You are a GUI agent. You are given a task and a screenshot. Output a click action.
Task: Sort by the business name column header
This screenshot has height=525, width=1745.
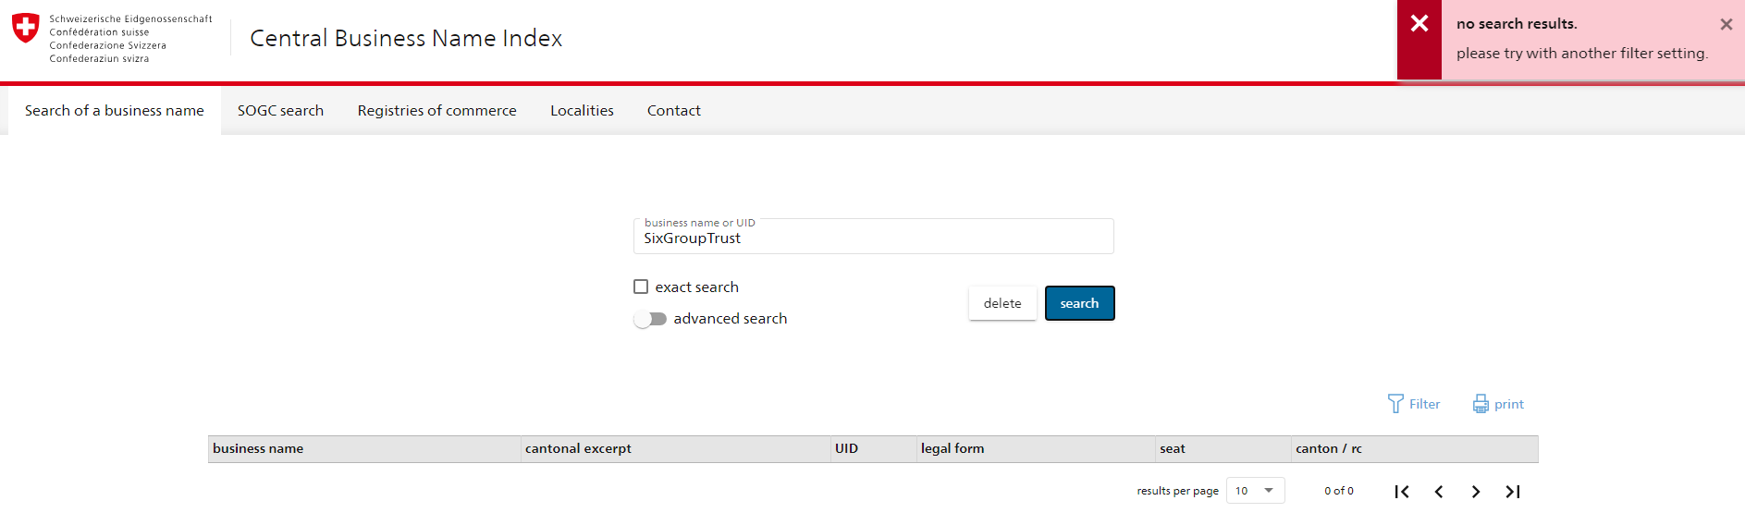point(258,449)
